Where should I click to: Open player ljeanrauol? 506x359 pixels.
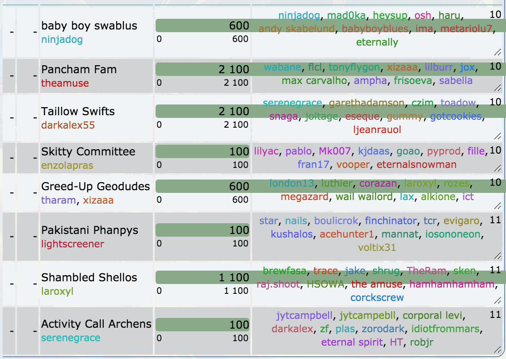(377, 130)
